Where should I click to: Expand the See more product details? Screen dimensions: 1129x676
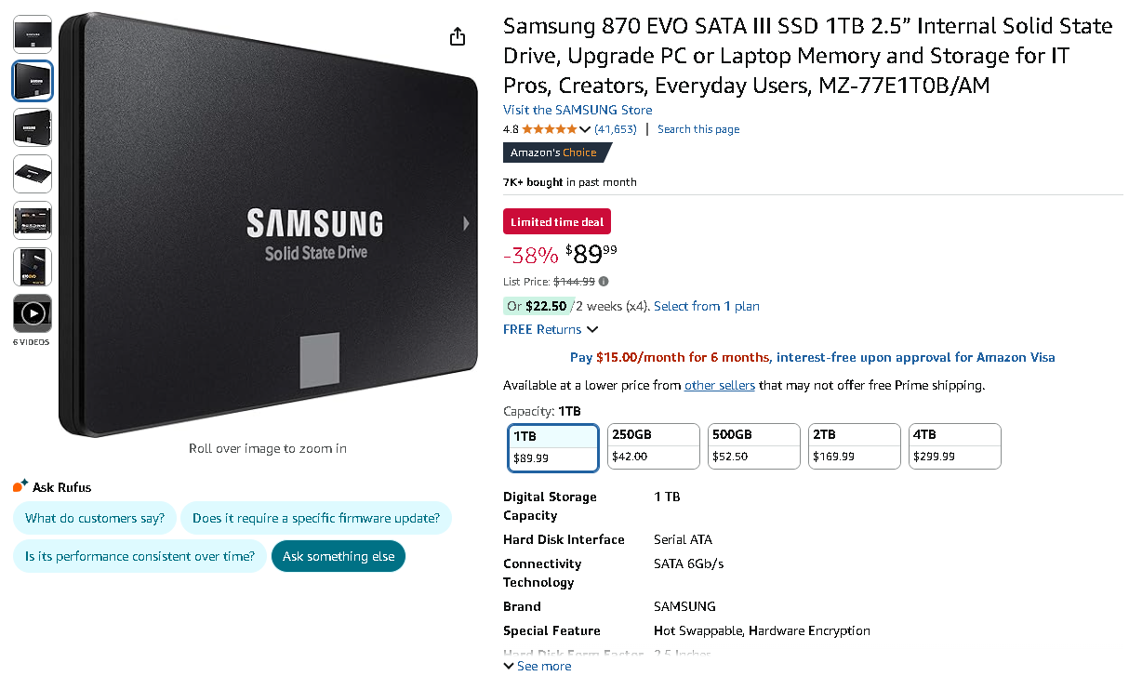538,665
